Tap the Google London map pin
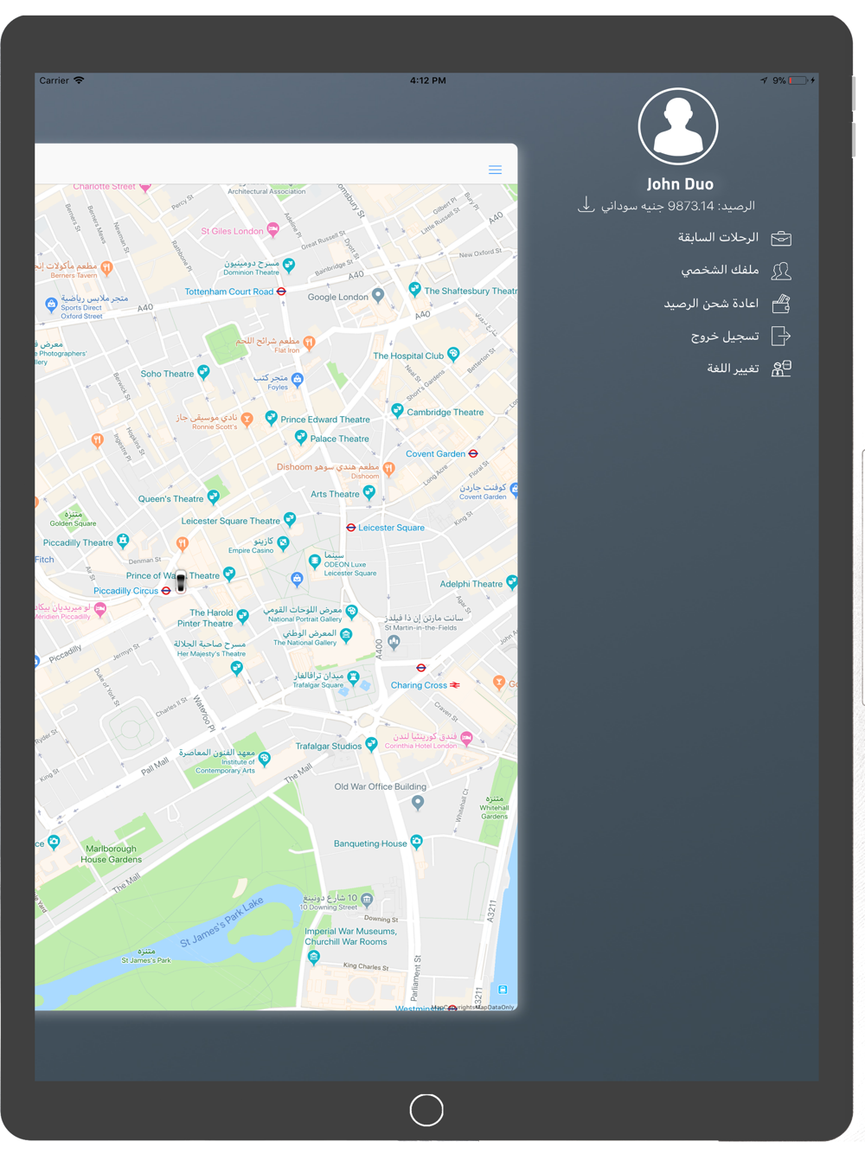The width and height of the screenshot is (865, 1154). pos(378,296)
